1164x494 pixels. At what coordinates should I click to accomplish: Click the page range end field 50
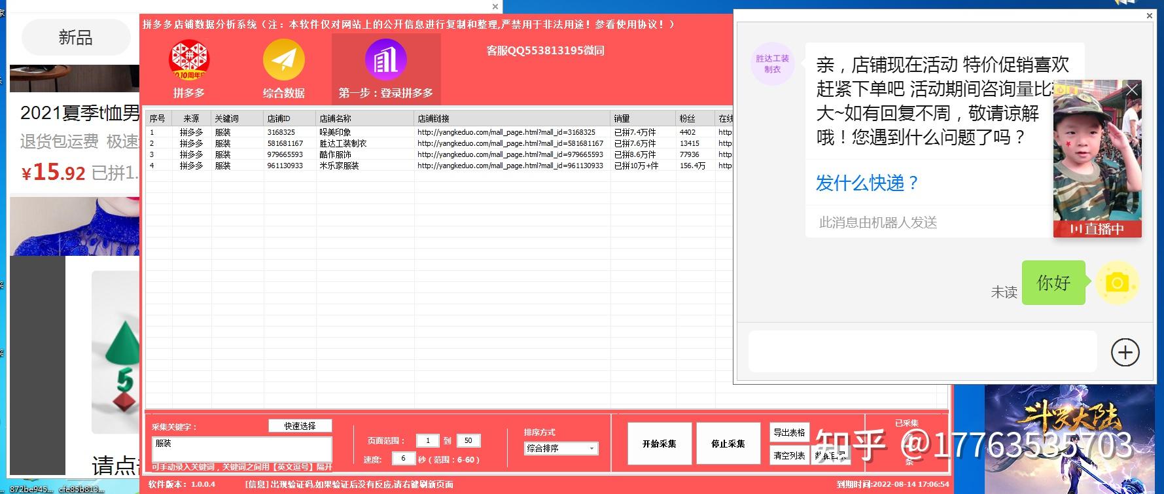pos(468,440)
